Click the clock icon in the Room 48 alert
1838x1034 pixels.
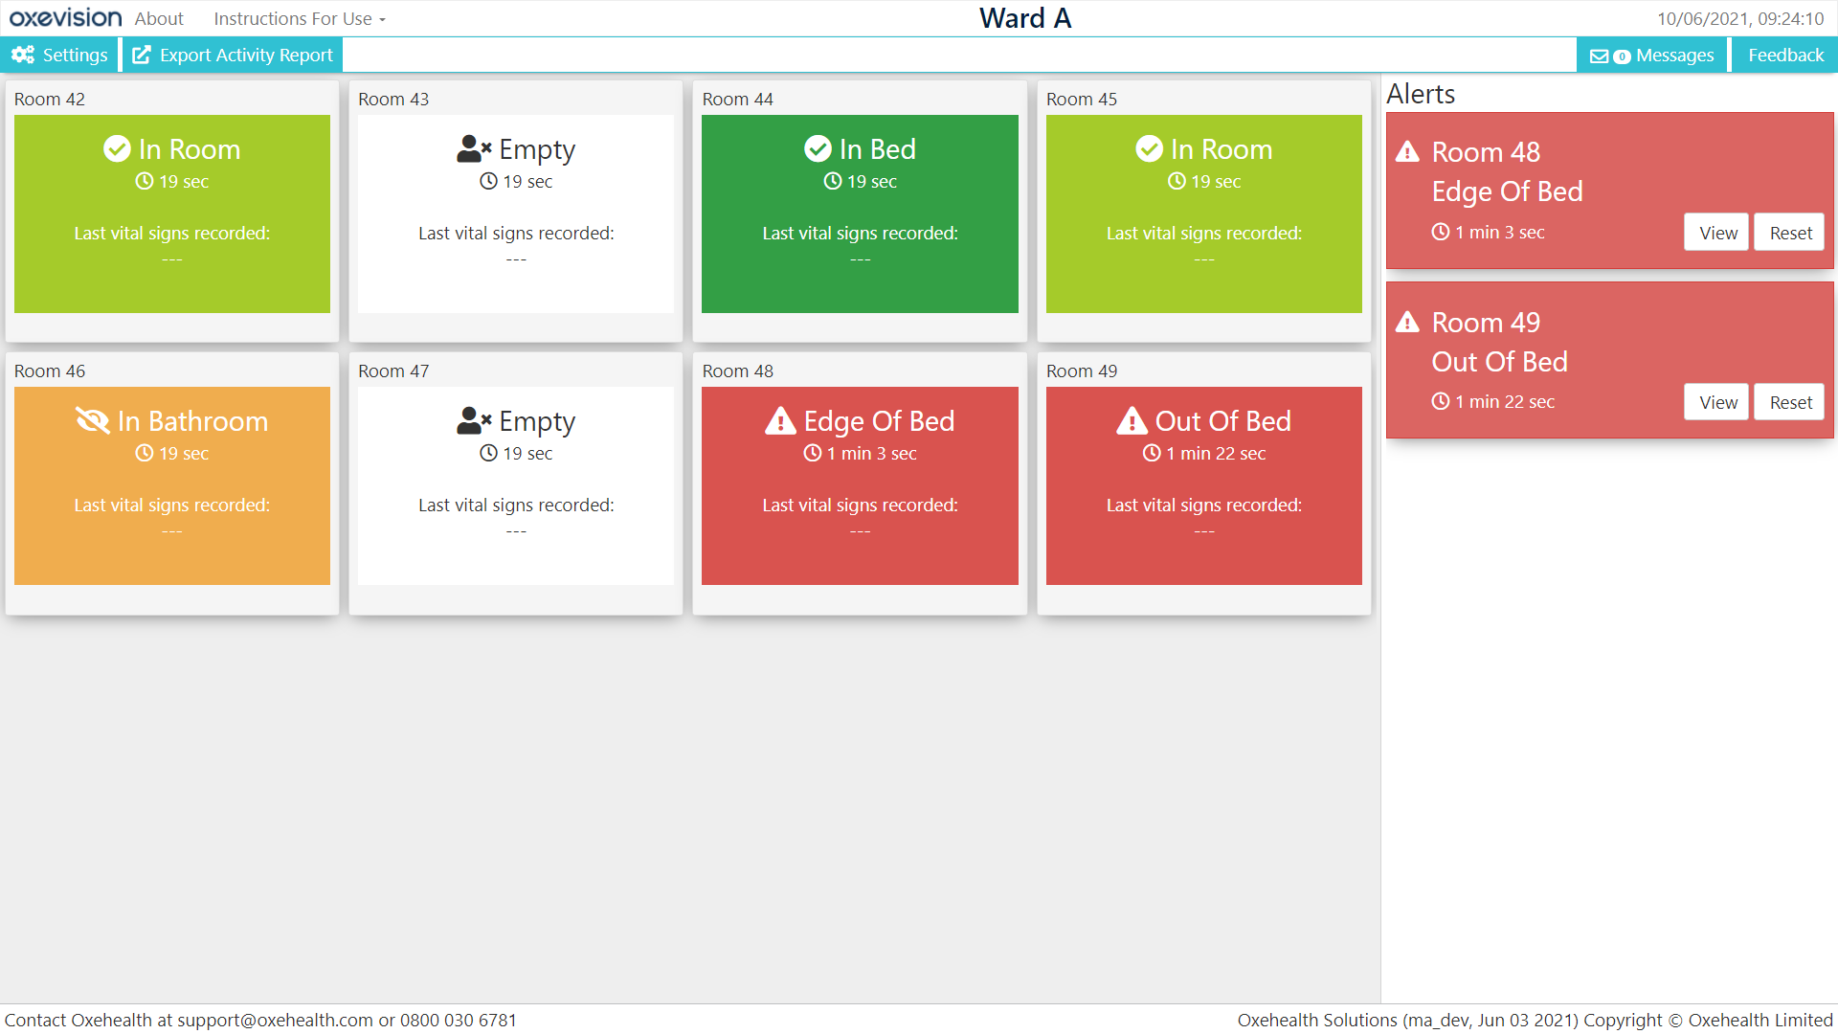click(x=1440, y=232)
